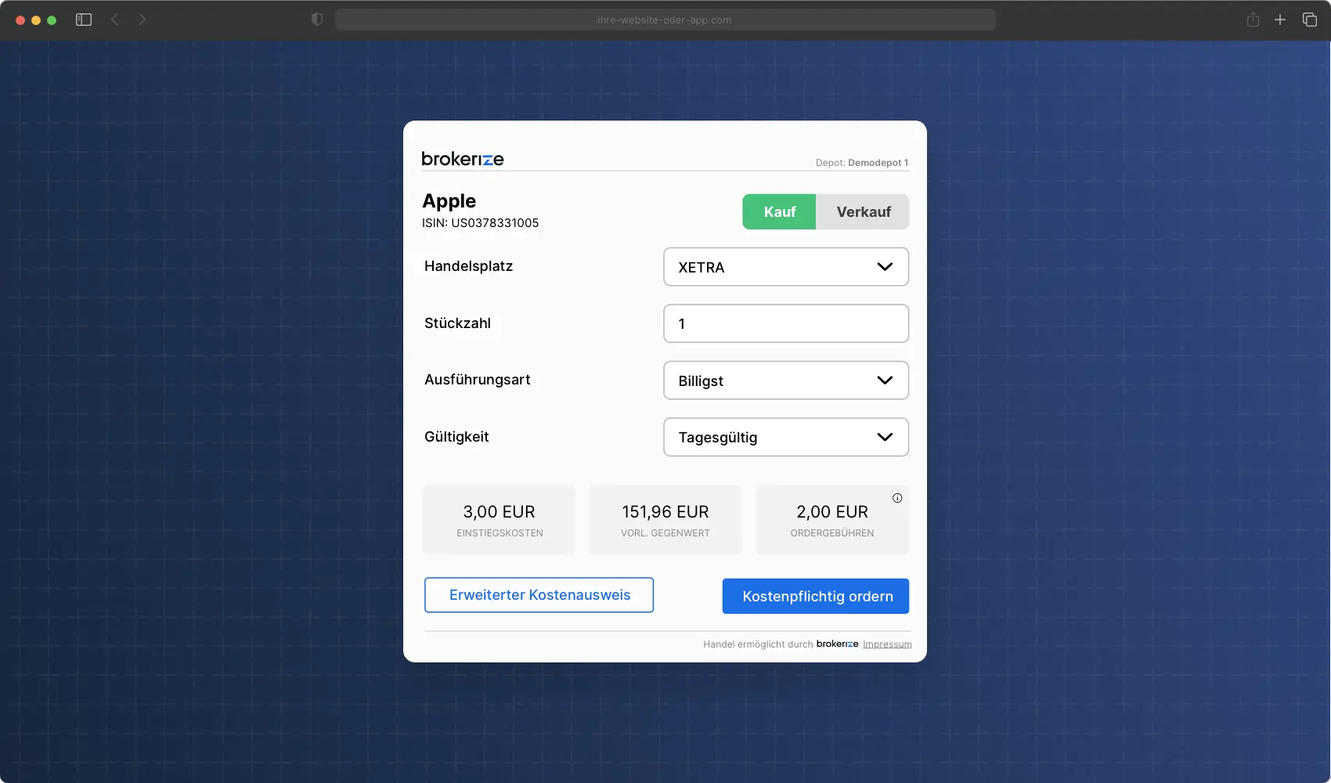
Task: Click the Handelsplatz label
Action: 468,266
